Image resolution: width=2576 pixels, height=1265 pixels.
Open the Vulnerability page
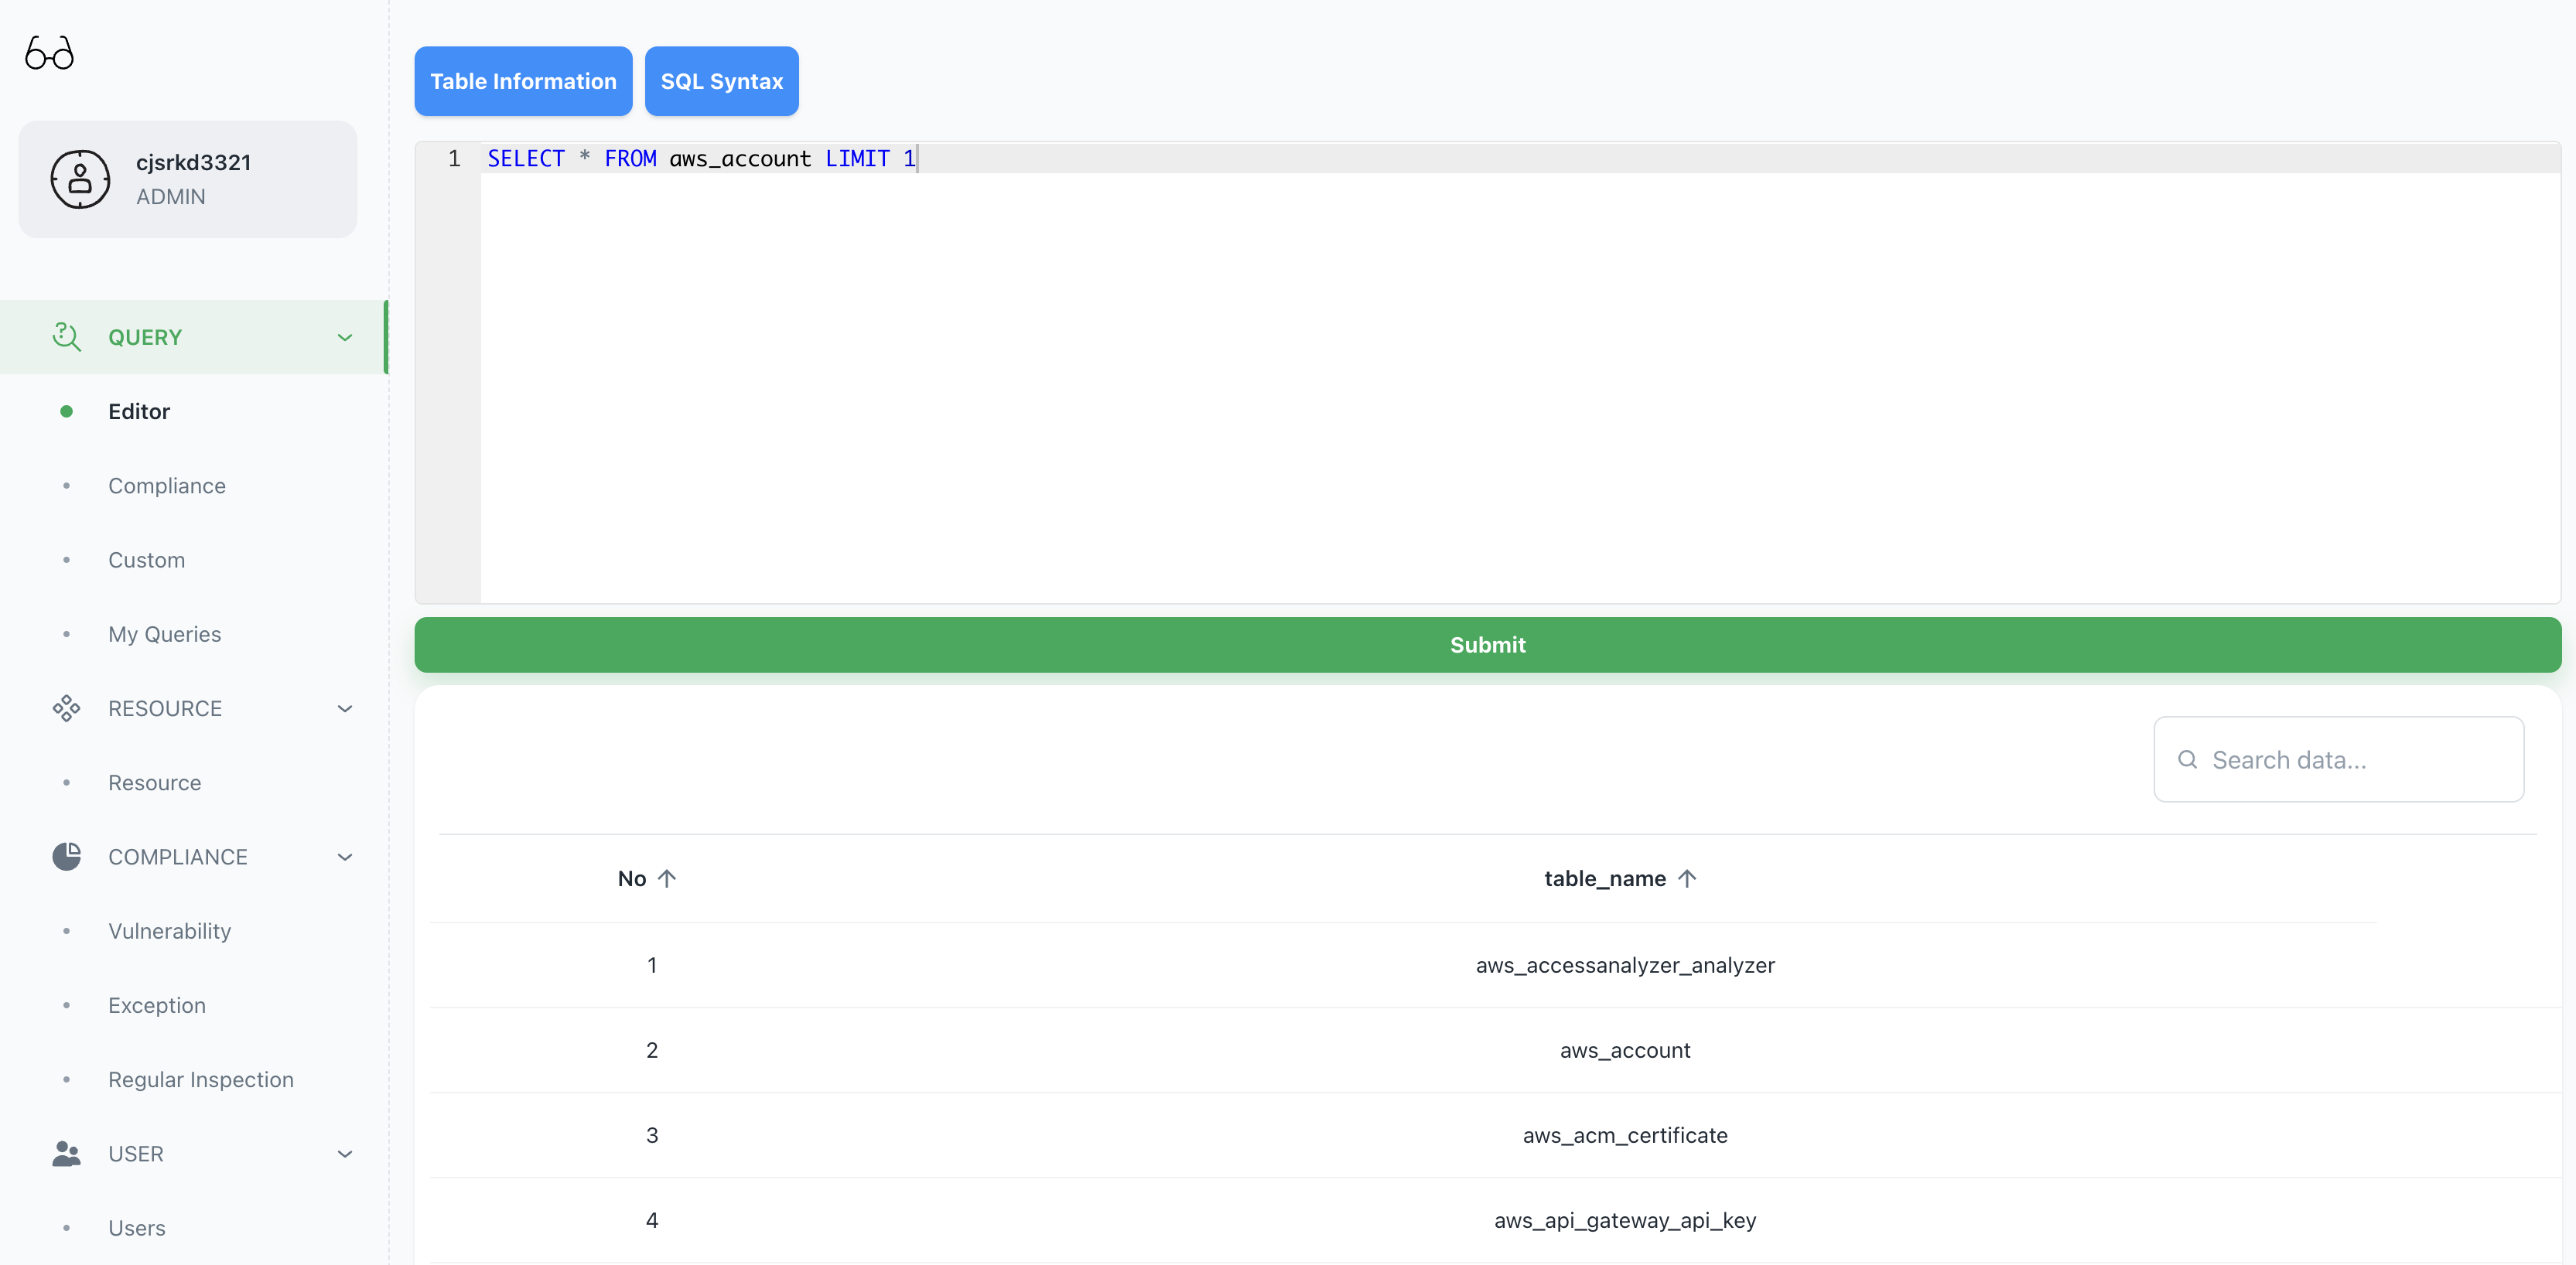pyautogui.click(x=169, y=931)
